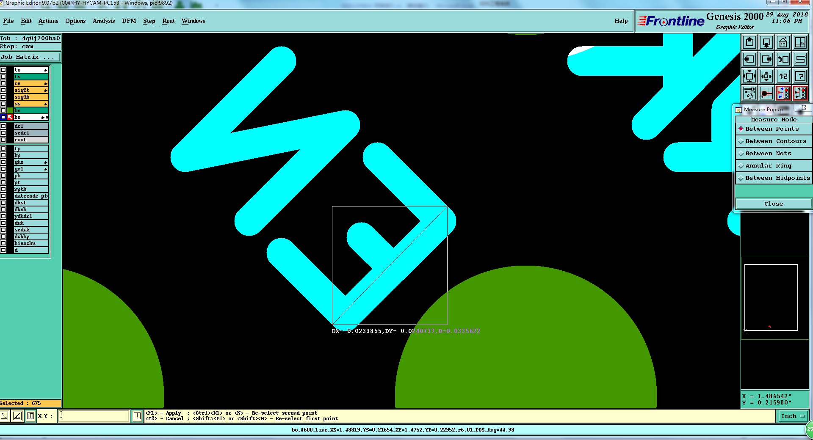This screenshot has height=440, width=813.
Task: Click the Job Matrix button
Action: point(30,57)
